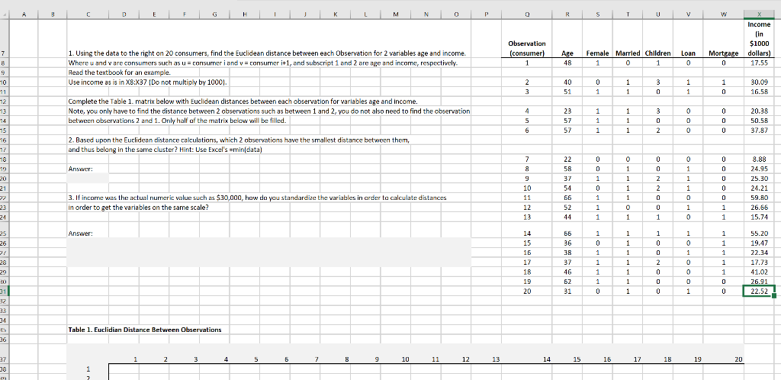Click observation number 20 in column Q

click(x=528, y=291)
